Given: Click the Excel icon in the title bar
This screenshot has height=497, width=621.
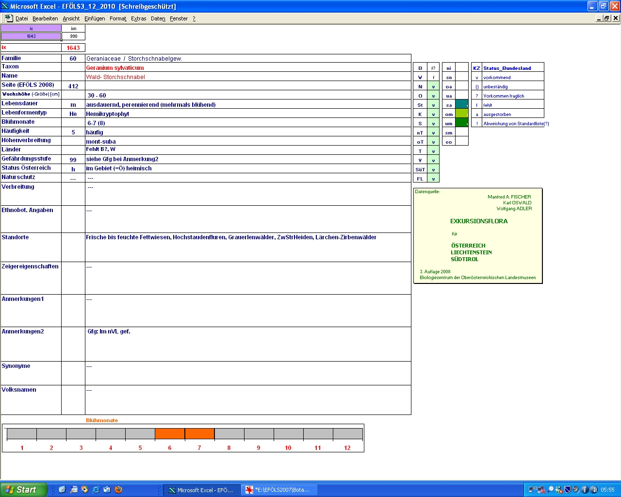Looking at the screenshot, I should (5, 6).
